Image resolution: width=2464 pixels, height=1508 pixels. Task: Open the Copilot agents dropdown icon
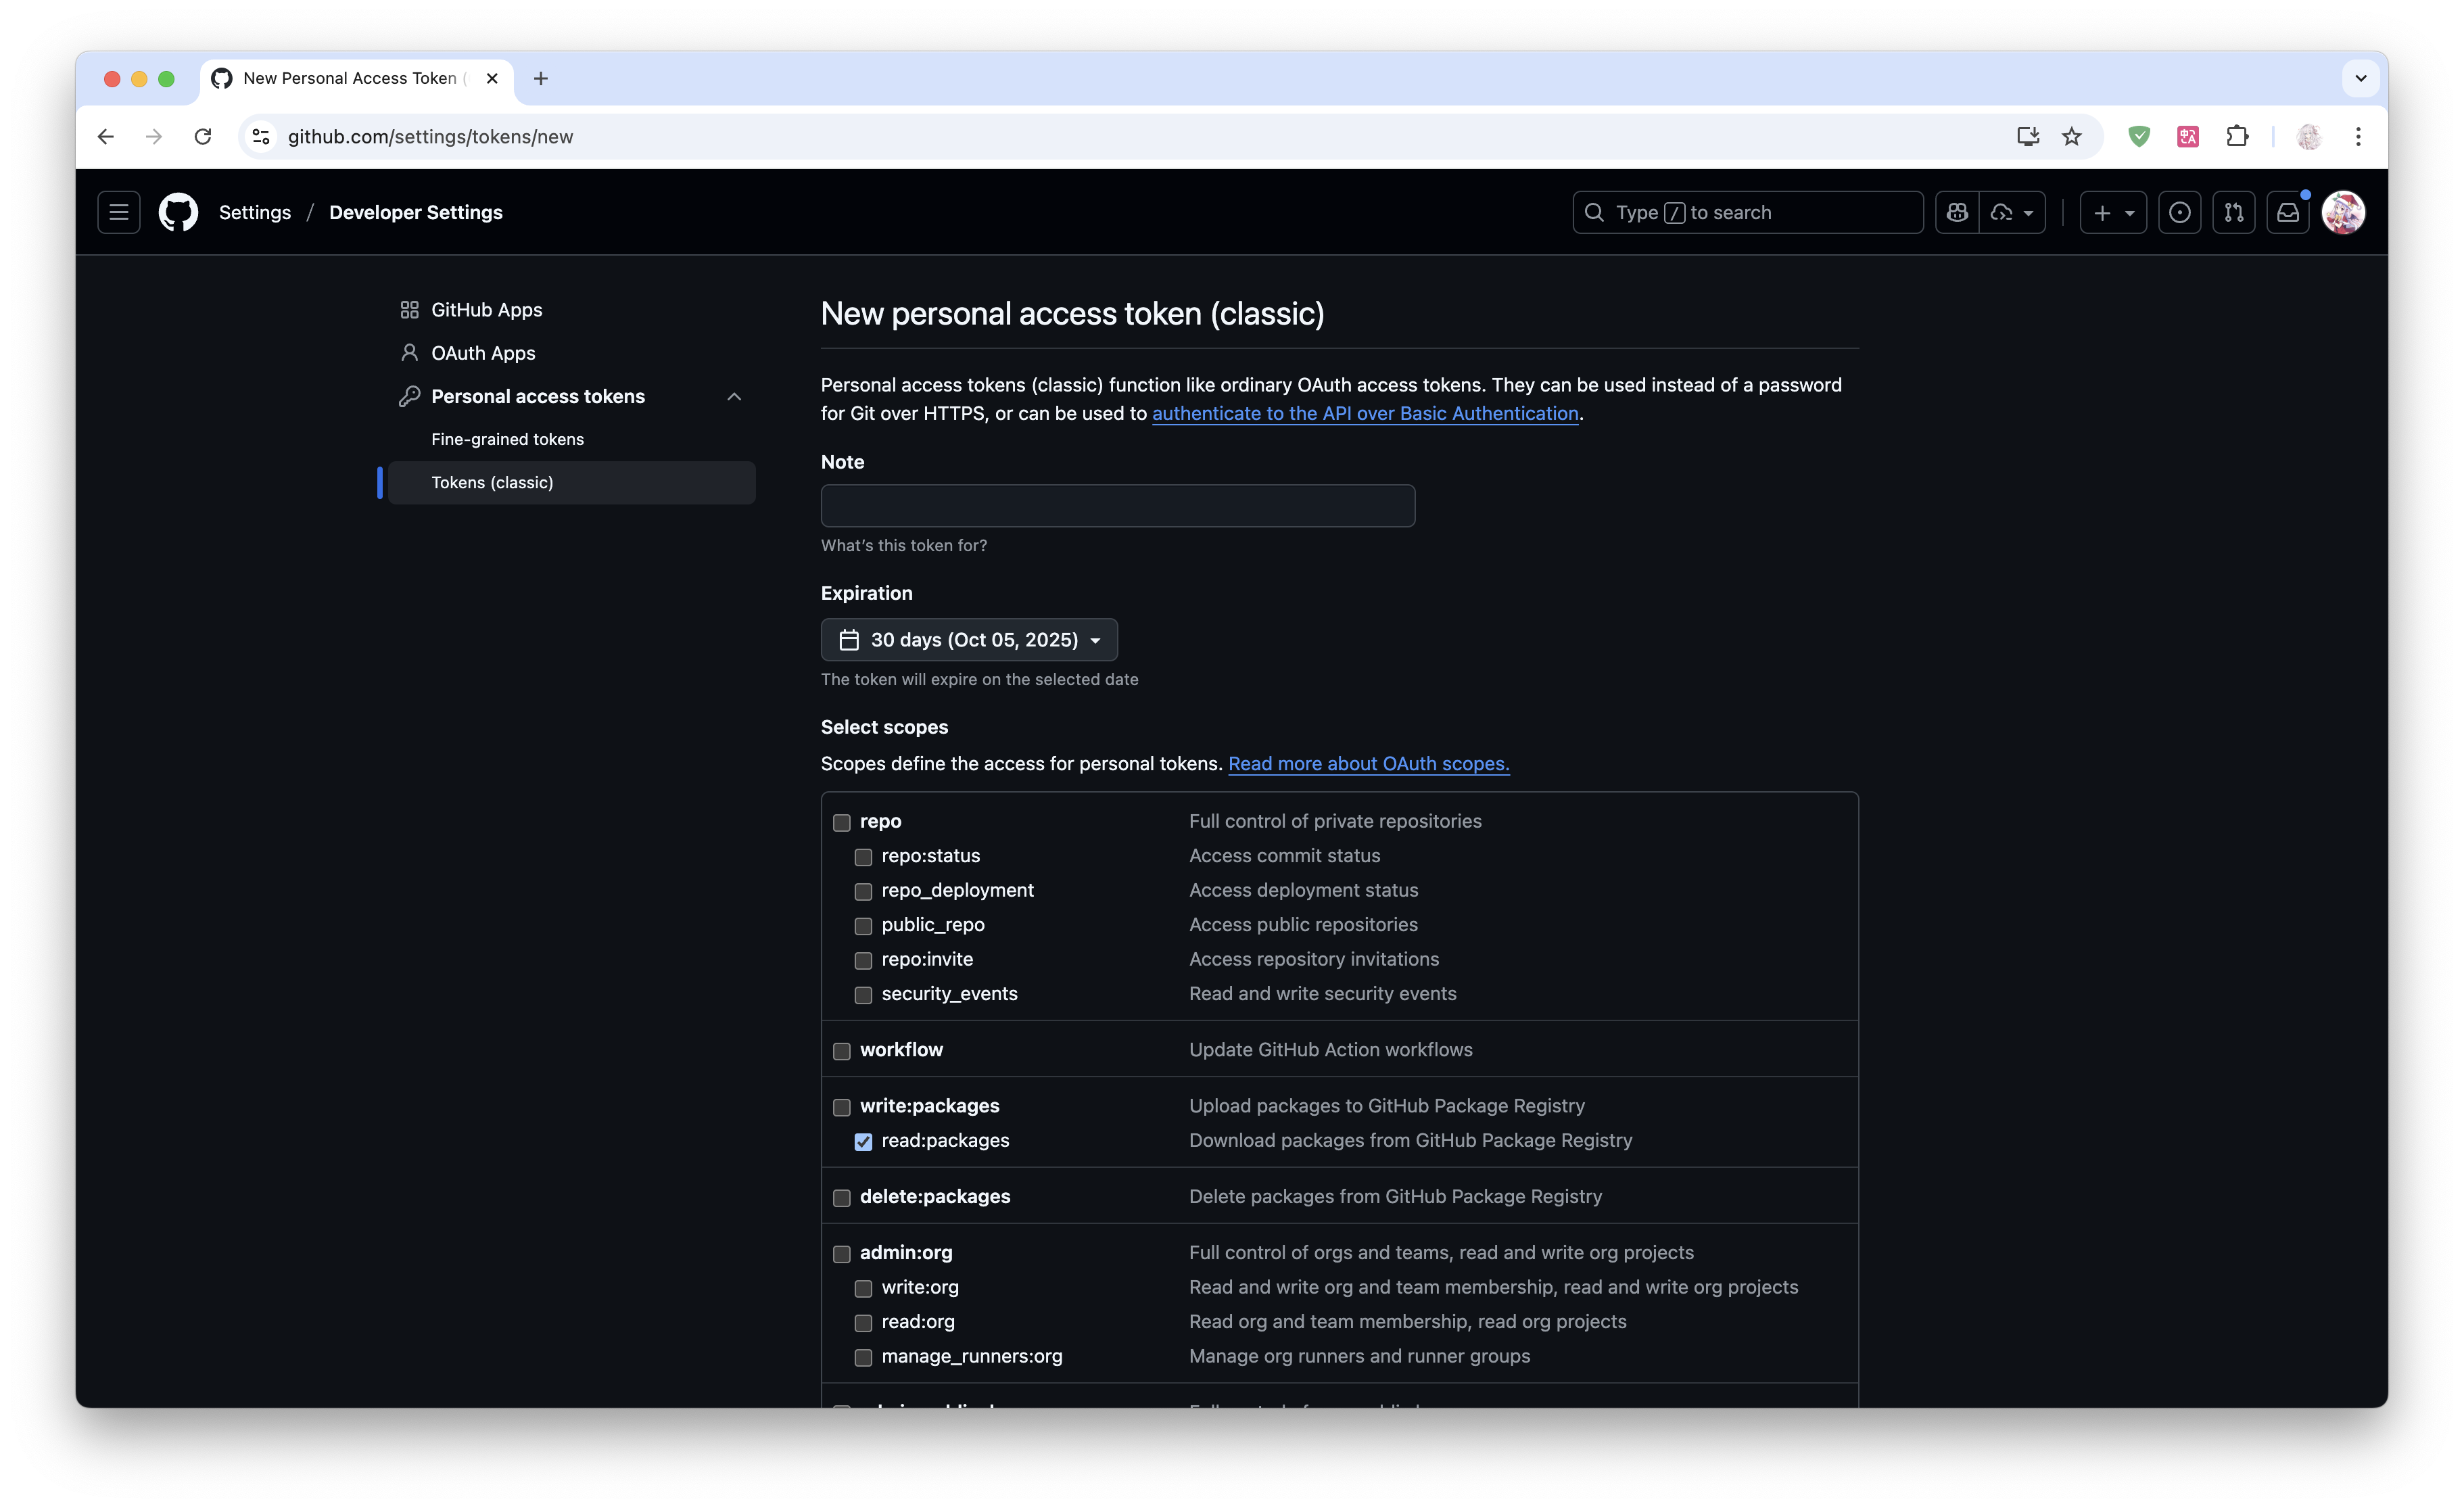pos(2012,212)
